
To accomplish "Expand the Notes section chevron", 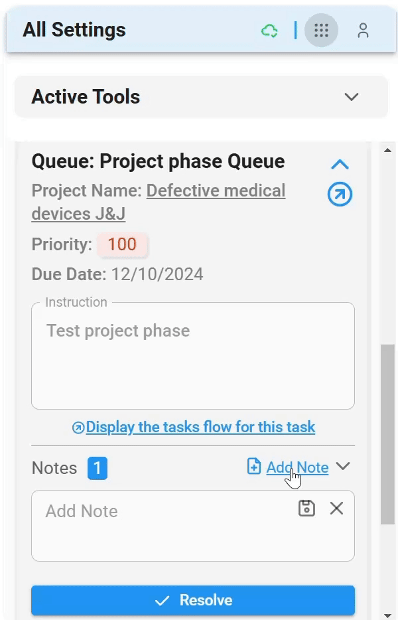I will pos(343,466).
